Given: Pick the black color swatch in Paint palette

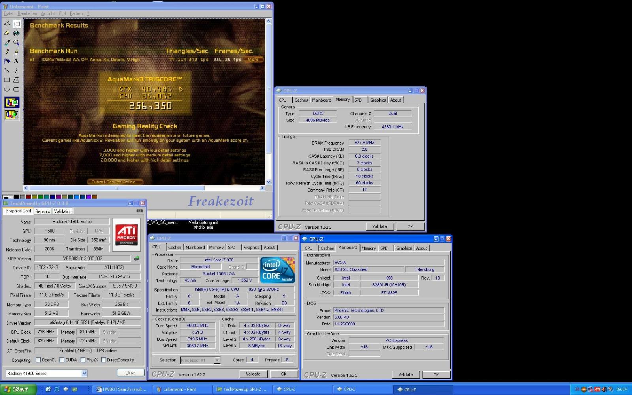Looking at the screenshot, I should [x=16, y=197].
